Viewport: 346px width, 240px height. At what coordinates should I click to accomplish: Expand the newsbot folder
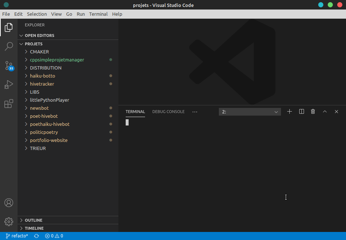click(68, 108)
